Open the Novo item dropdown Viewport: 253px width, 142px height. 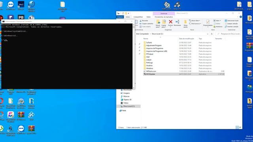(194, 21)
